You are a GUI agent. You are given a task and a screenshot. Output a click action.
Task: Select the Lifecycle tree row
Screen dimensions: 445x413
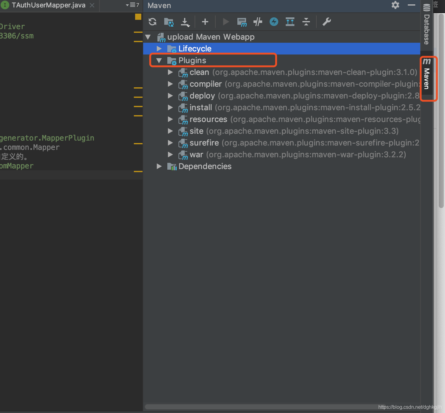tap(282, 49)
